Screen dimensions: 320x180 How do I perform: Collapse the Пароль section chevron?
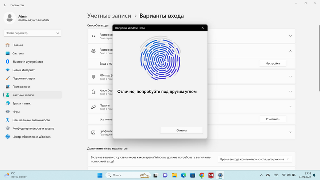290,107
